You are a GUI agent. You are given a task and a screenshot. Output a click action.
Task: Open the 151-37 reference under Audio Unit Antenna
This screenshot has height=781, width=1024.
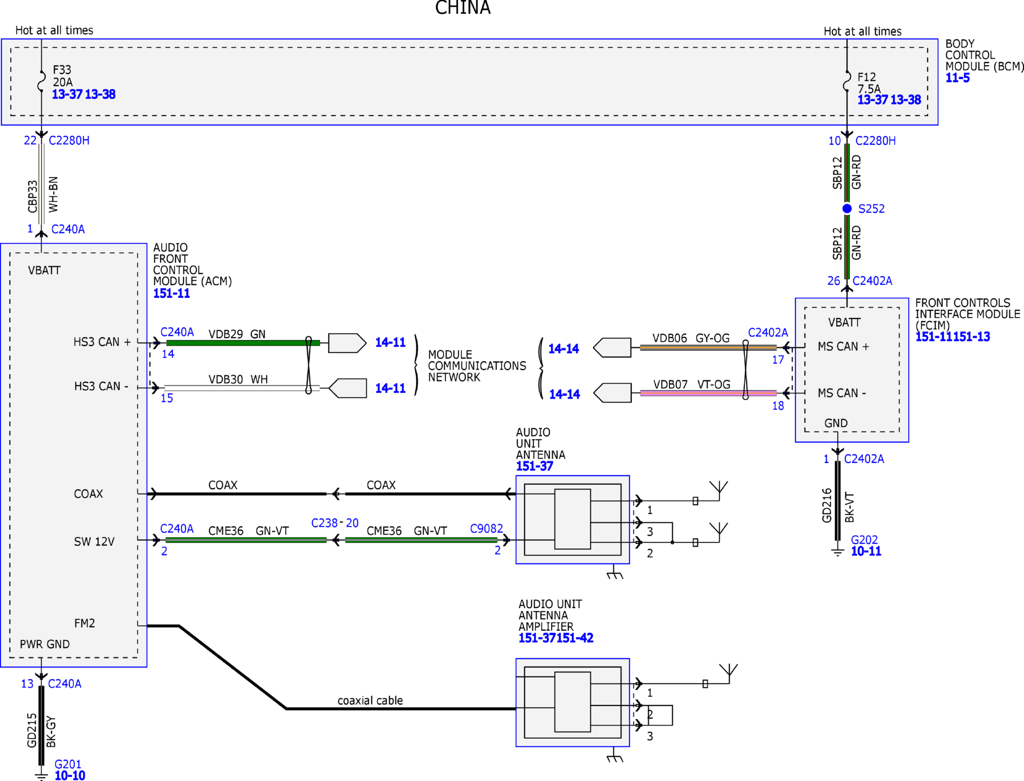535,466
